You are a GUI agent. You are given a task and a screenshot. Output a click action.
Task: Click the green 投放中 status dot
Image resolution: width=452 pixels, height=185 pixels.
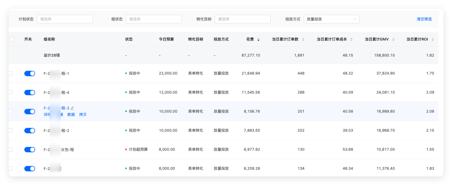pos(126,73)
